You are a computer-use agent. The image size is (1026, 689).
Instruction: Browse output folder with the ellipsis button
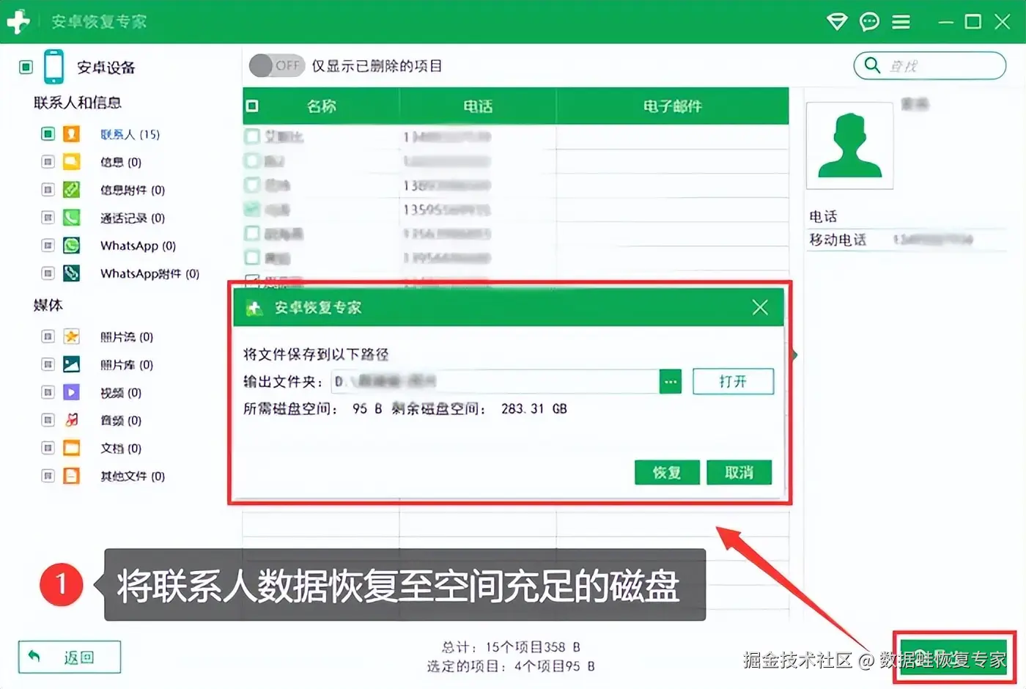tap(671, 381)
